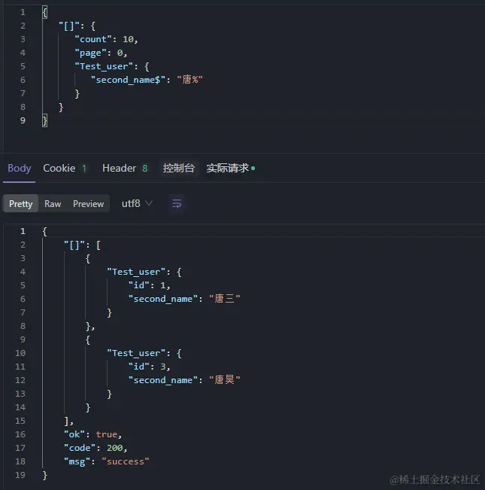Click the "page" key in request body

click(x=90, y=53)
